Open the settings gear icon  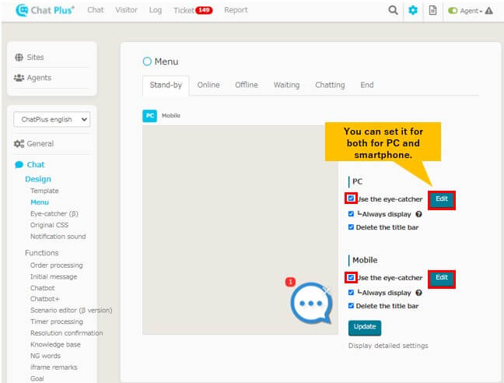click(x=413, y=10)
